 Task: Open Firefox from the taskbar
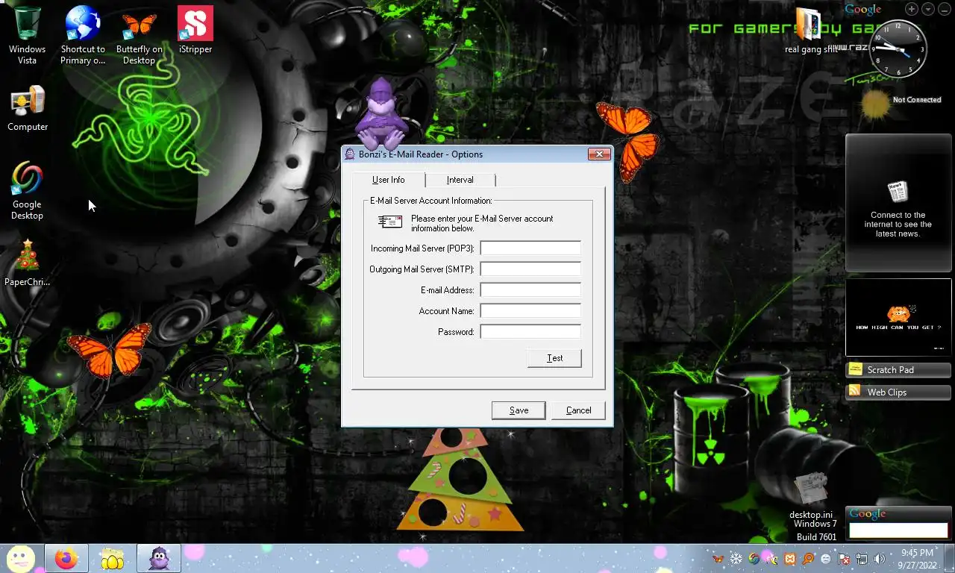(66, 559)
